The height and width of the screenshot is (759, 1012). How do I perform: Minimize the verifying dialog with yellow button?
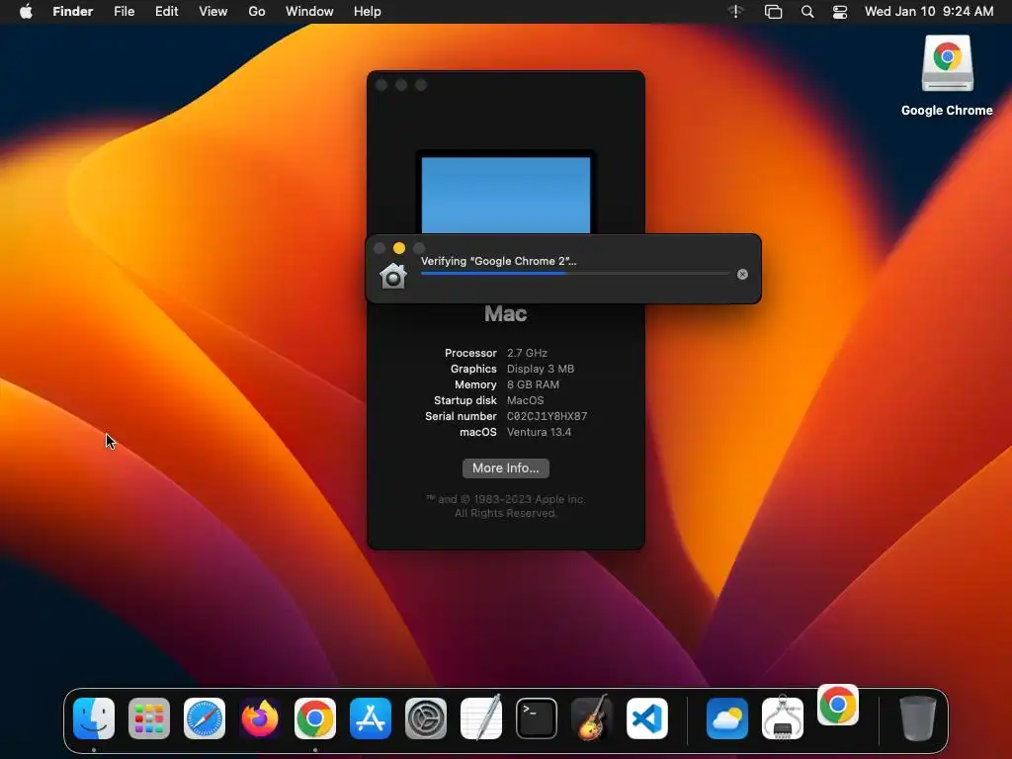click(x=399, y=248)
